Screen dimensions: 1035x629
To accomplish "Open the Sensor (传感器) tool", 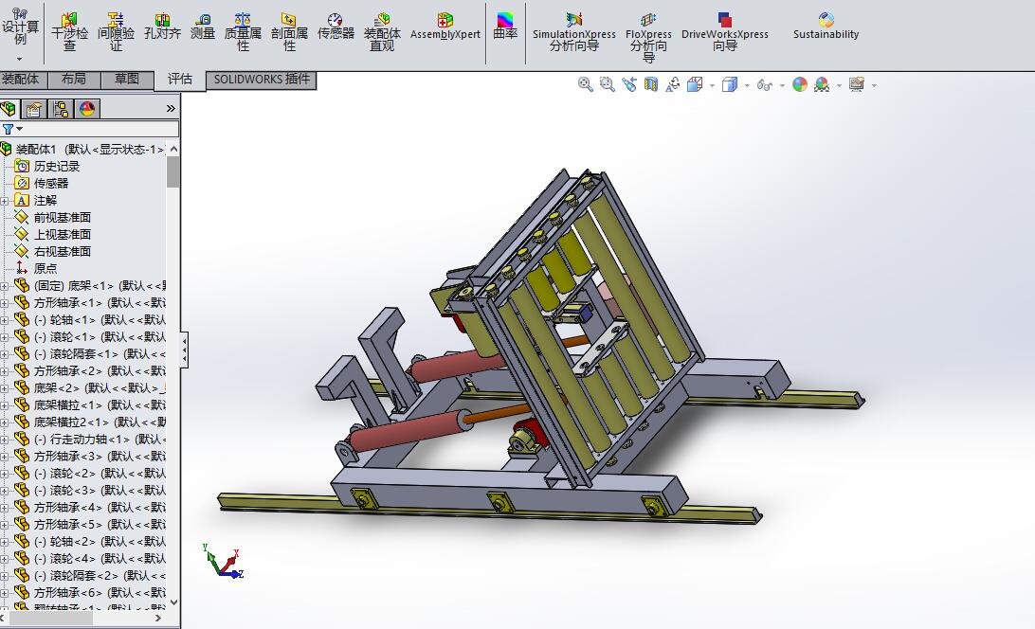I will pyautogui.click(x=336, y=27).
